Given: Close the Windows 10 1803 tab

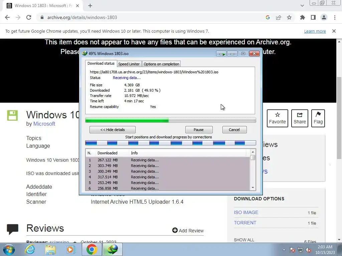Looking at the screenshot, I should (77, 6).
